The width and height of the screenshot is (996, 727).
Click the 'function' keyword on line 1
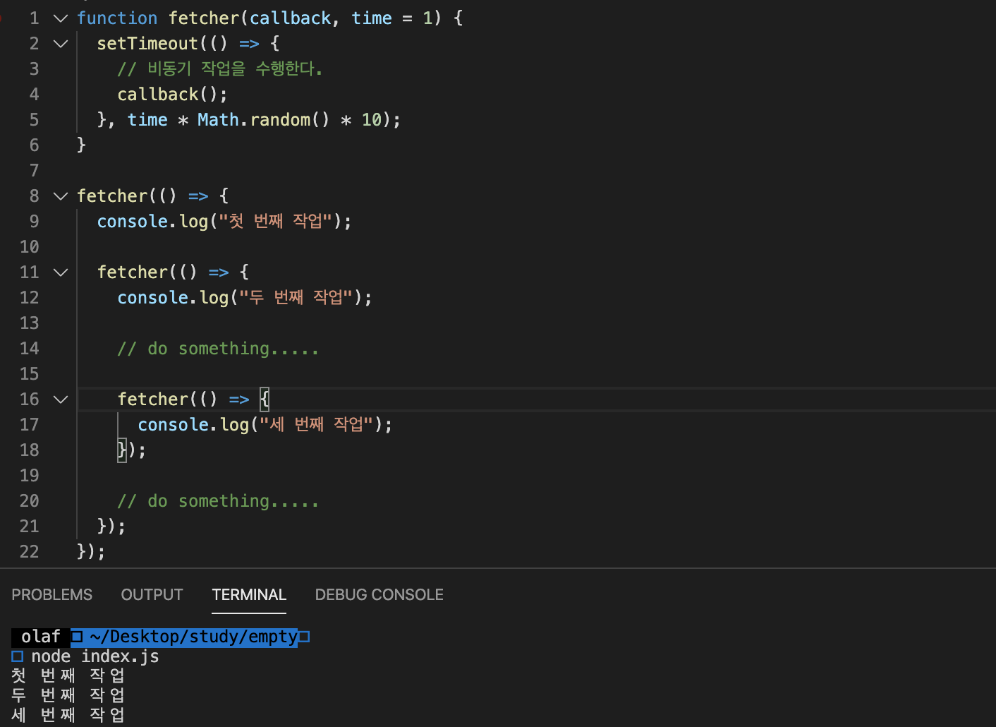click(117, 18)
